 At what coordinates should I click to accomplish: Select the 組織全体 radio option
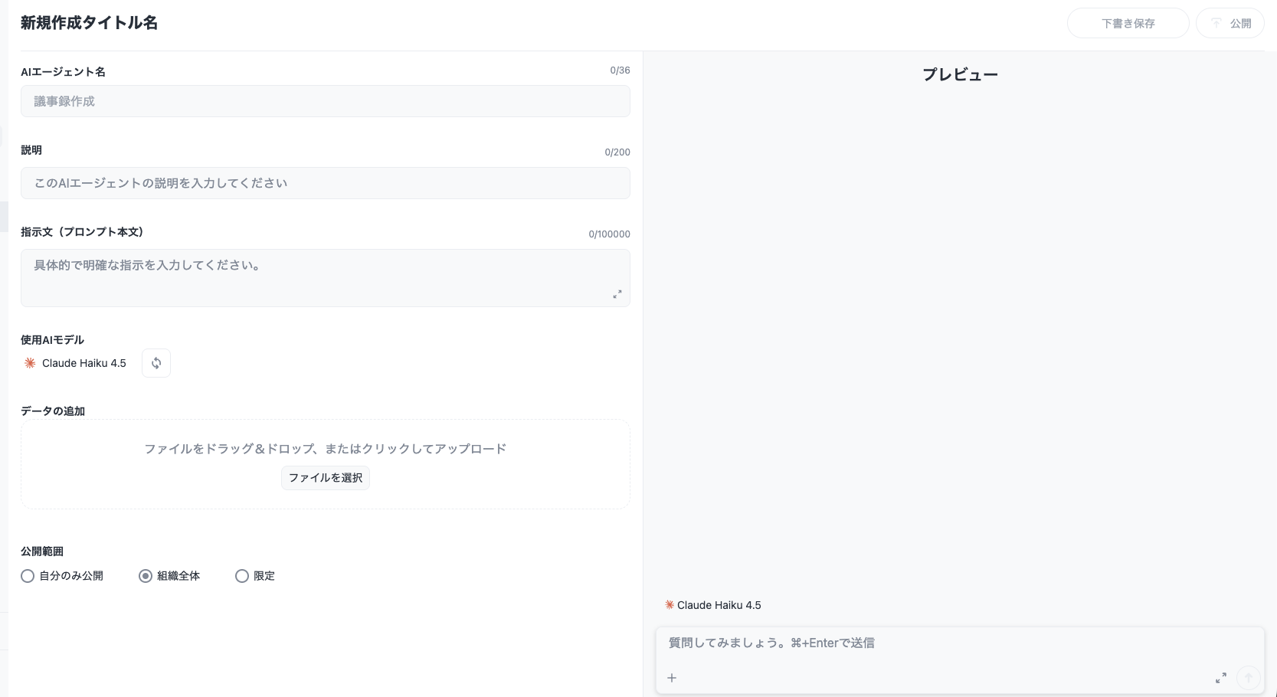(146, 576)
